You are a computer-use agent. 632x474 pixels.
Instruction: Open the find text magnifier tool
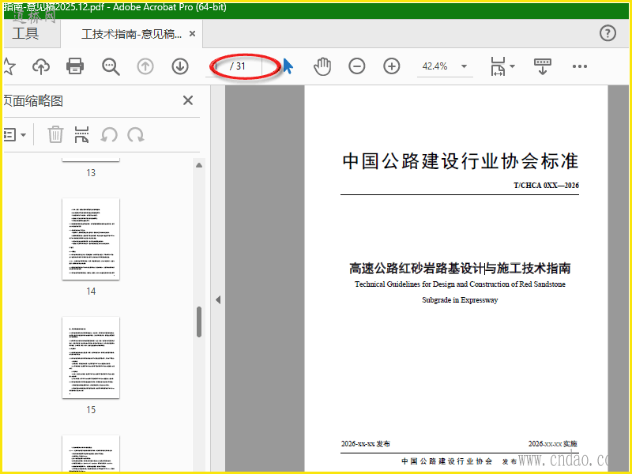tap(111, 66)
